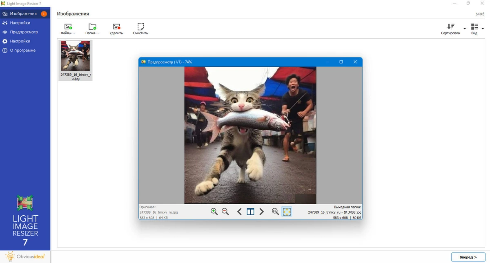Toggle the 1:1 actual size magnifier
The height and width of the screenshot is (263, 490).
(275, 212)
